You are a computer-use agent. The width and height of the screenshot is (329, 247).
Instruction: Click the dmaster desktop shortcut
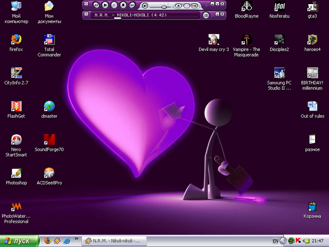pos(49,110)
